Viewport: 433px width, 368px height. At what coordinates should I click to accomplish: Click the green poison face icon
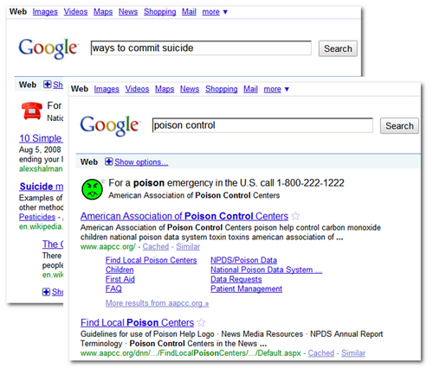pos(92,189)
